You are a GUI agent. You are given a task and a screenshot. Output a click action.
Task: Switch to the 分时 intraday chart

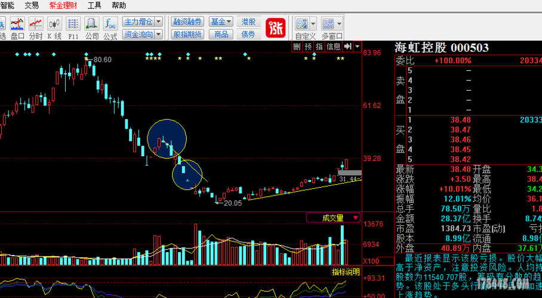point(36,27)
